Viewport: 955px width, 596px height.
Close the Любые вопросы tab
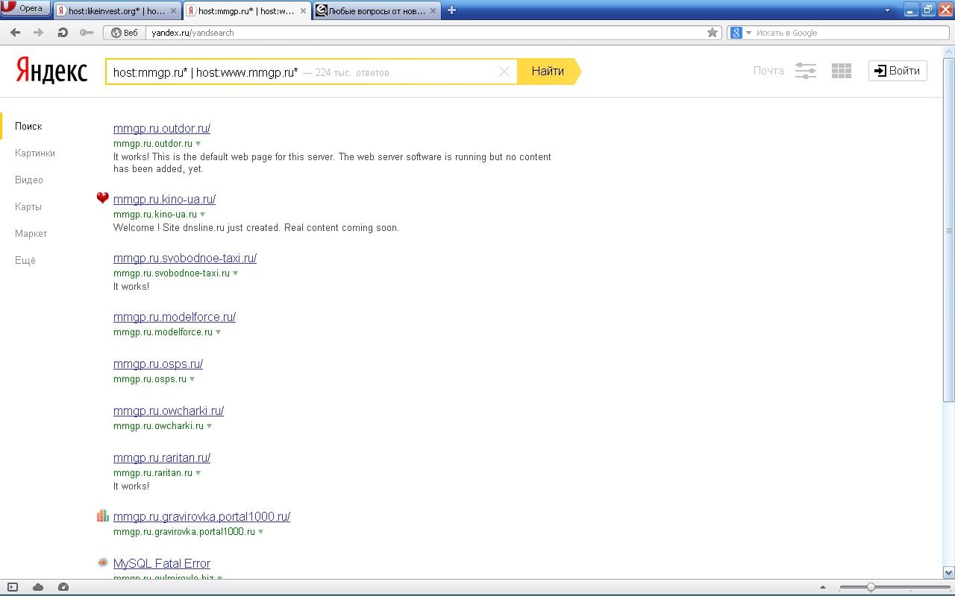pyautogui.click(x=433, y=10)
